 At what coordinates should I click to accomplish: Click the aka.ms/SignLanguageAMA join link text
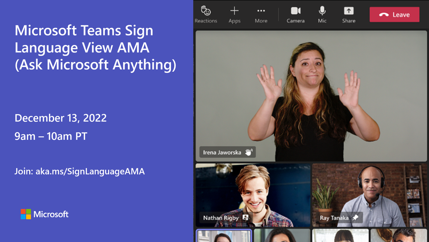[90, 172]
